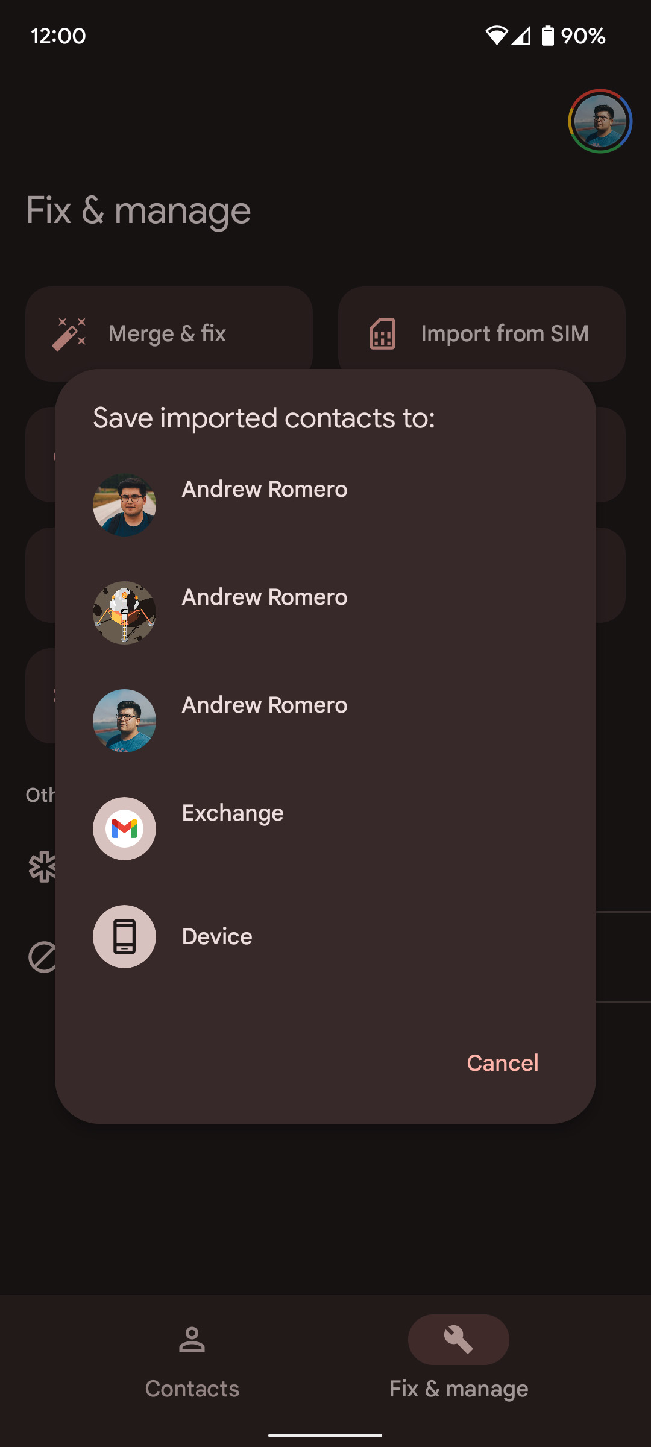The height and width of the screenshot is (1447, 651).
Task: Select the second Andrew Romero account
Action: (263, 597)
